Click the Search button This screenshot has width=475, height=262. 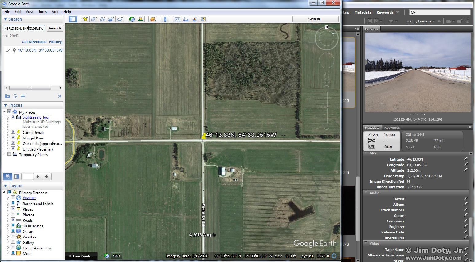pyautogui.click(x=55, y=28)
